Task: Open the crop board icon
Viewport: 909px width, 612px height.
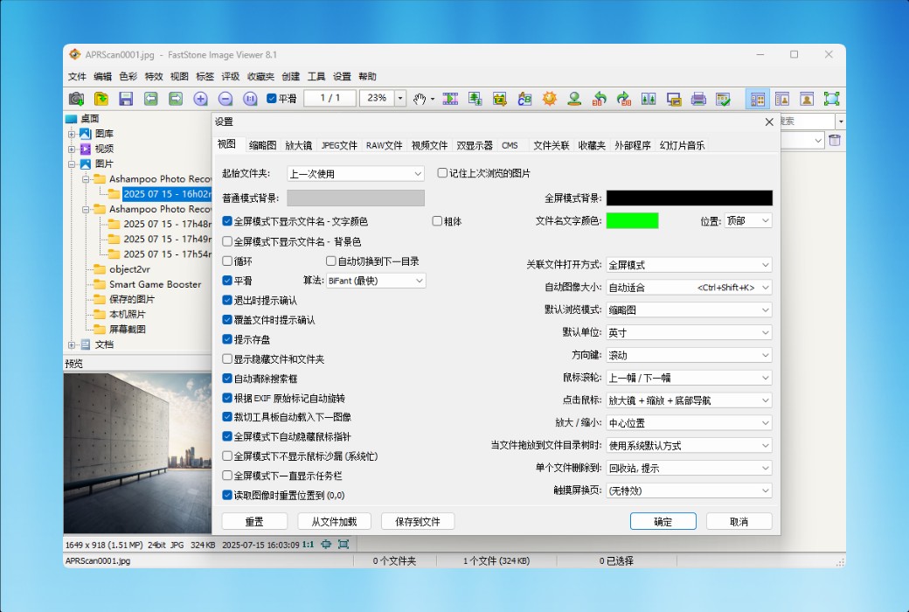Action: click(500, 99)
